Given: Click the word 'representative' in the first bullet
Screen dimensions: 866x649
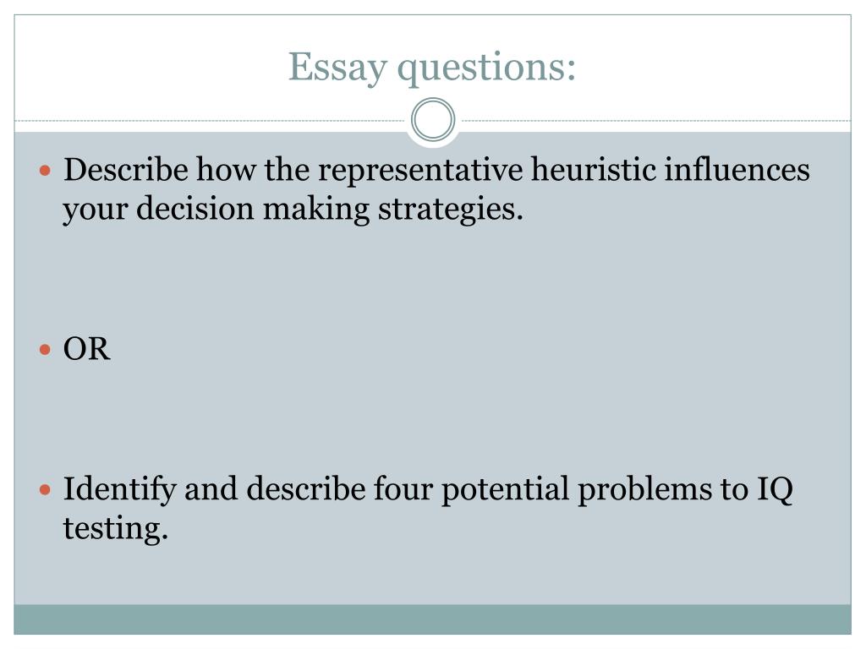Looking at the screenshot, I should coord(420,171).
